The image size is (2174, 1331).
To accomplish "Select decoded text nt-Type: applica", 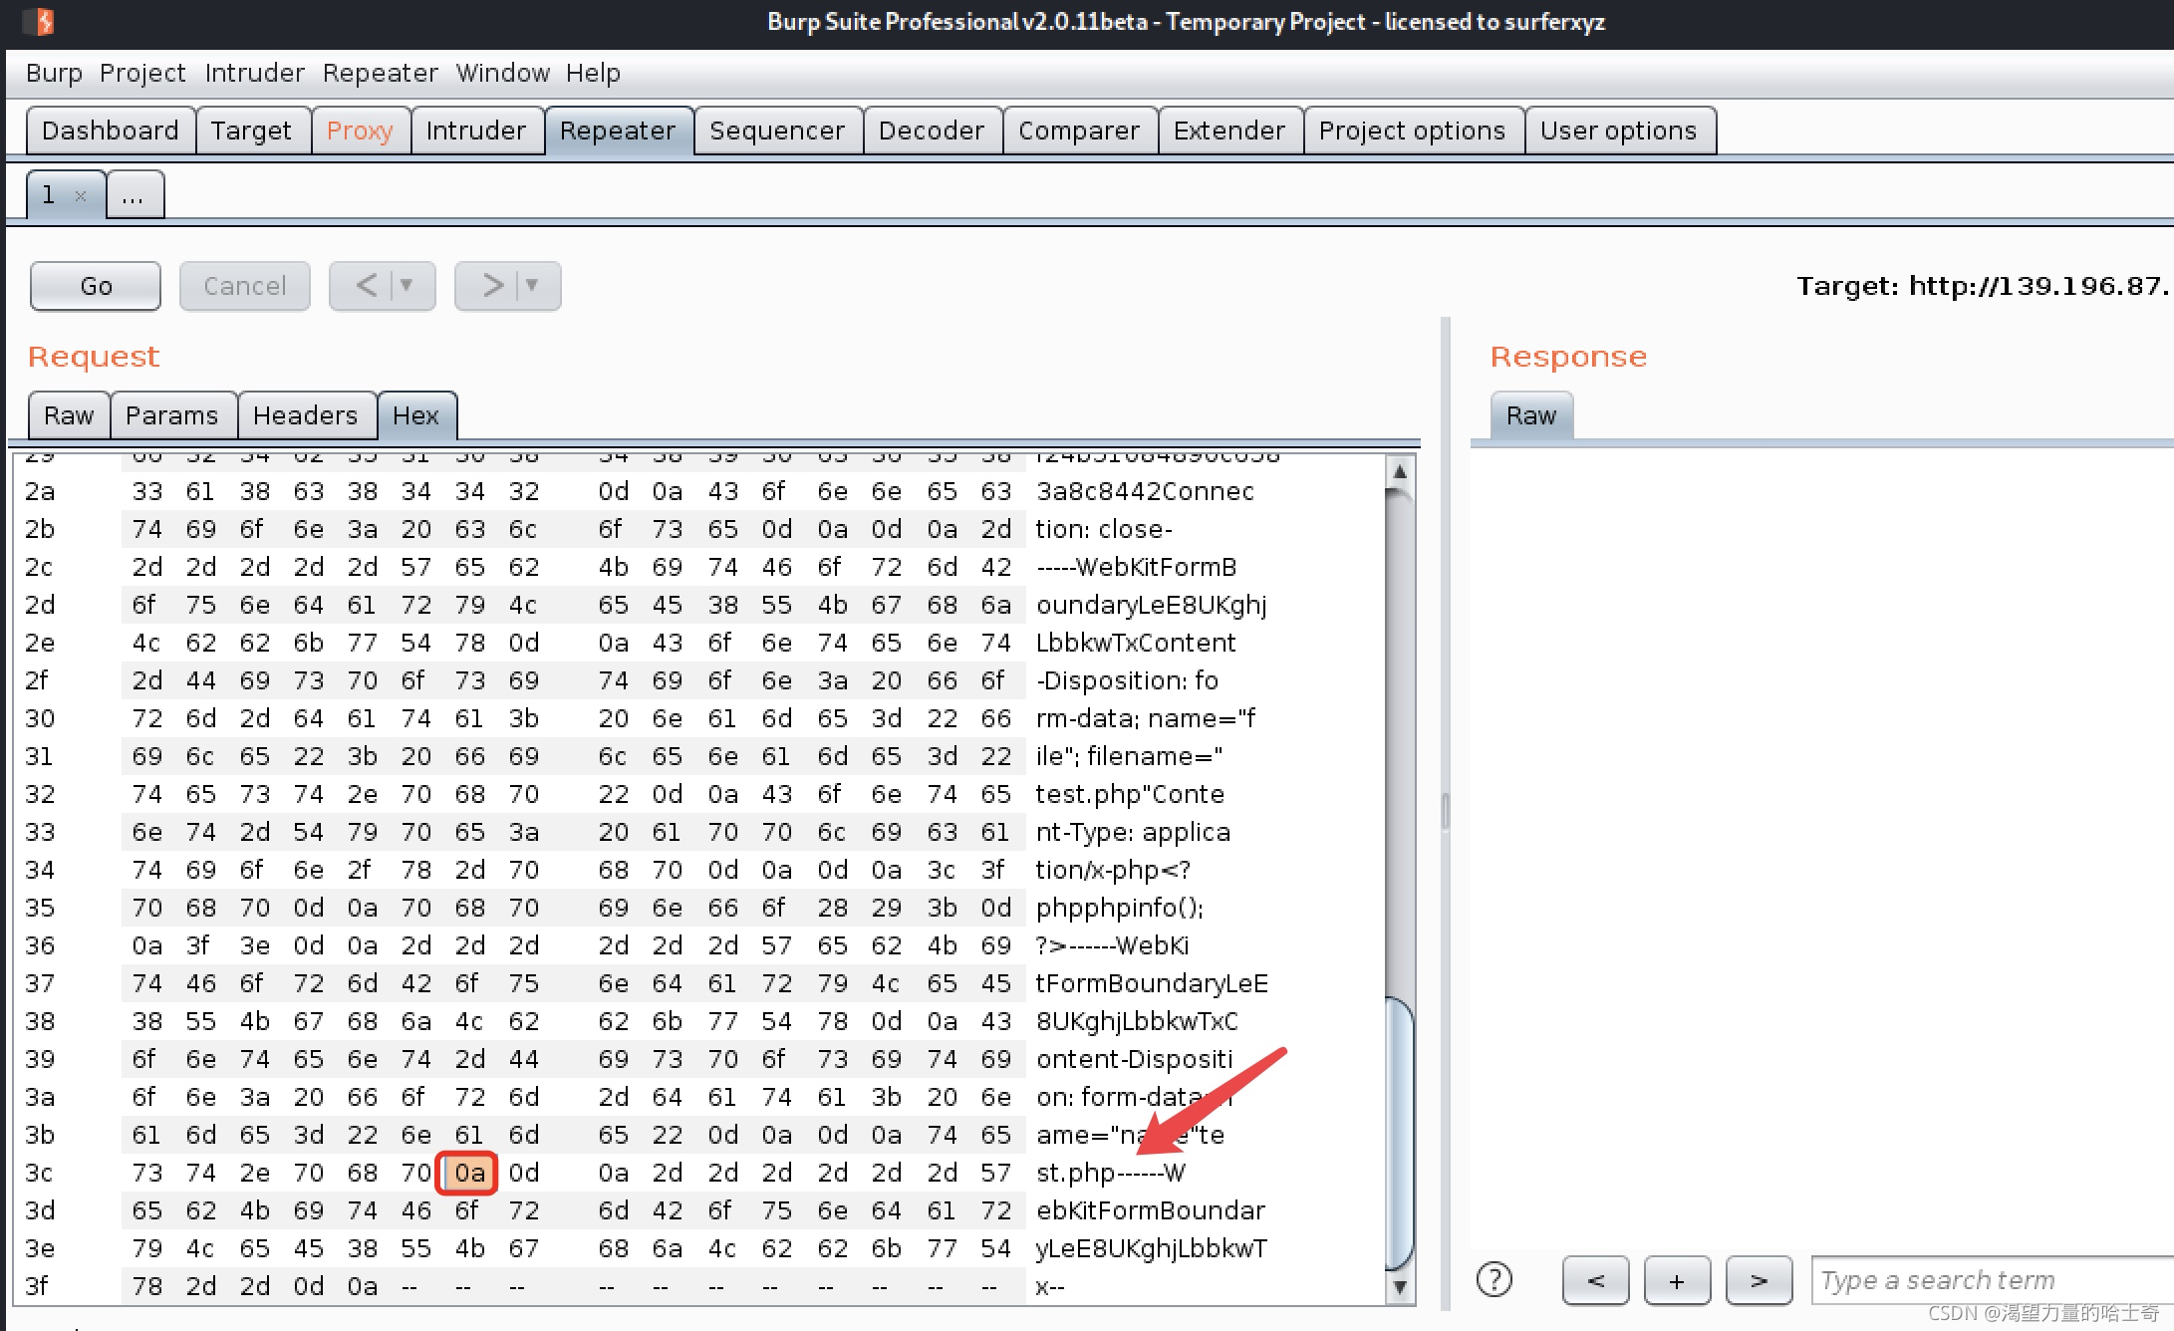I will click(x=1133, y=832).
